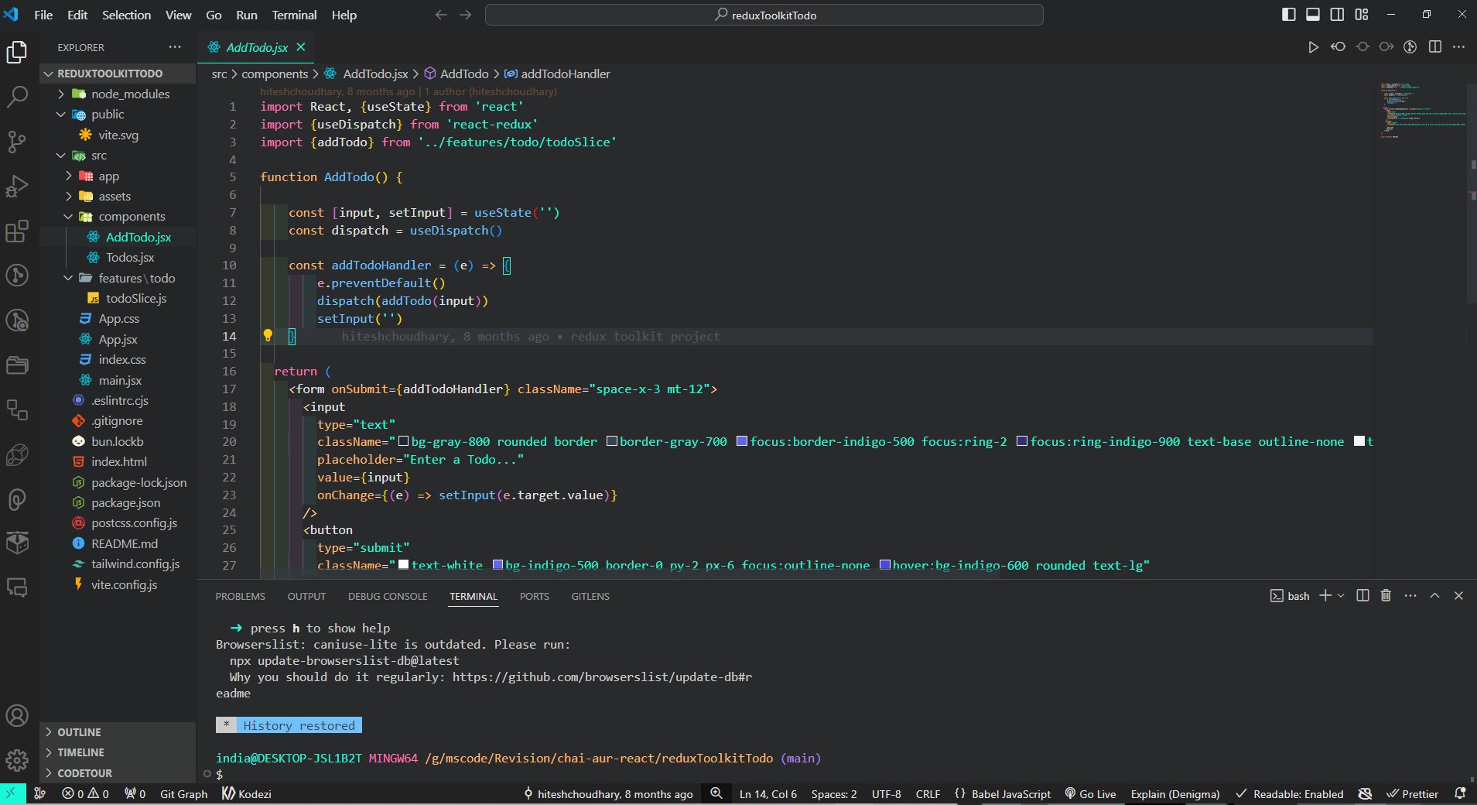Open todoSlice.js in the explorer

(x=136, y=298)
